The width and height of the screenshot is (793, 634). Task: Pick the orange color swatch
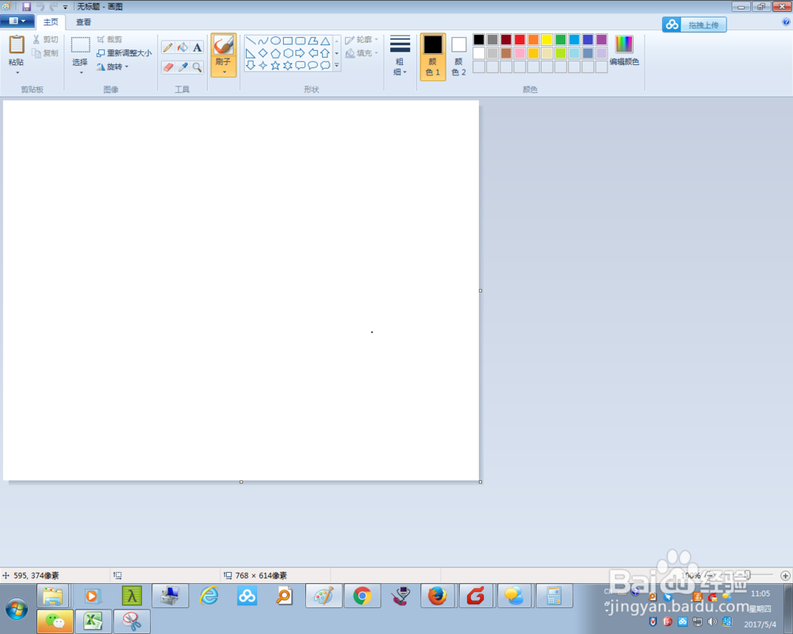[x=534, y=40]
